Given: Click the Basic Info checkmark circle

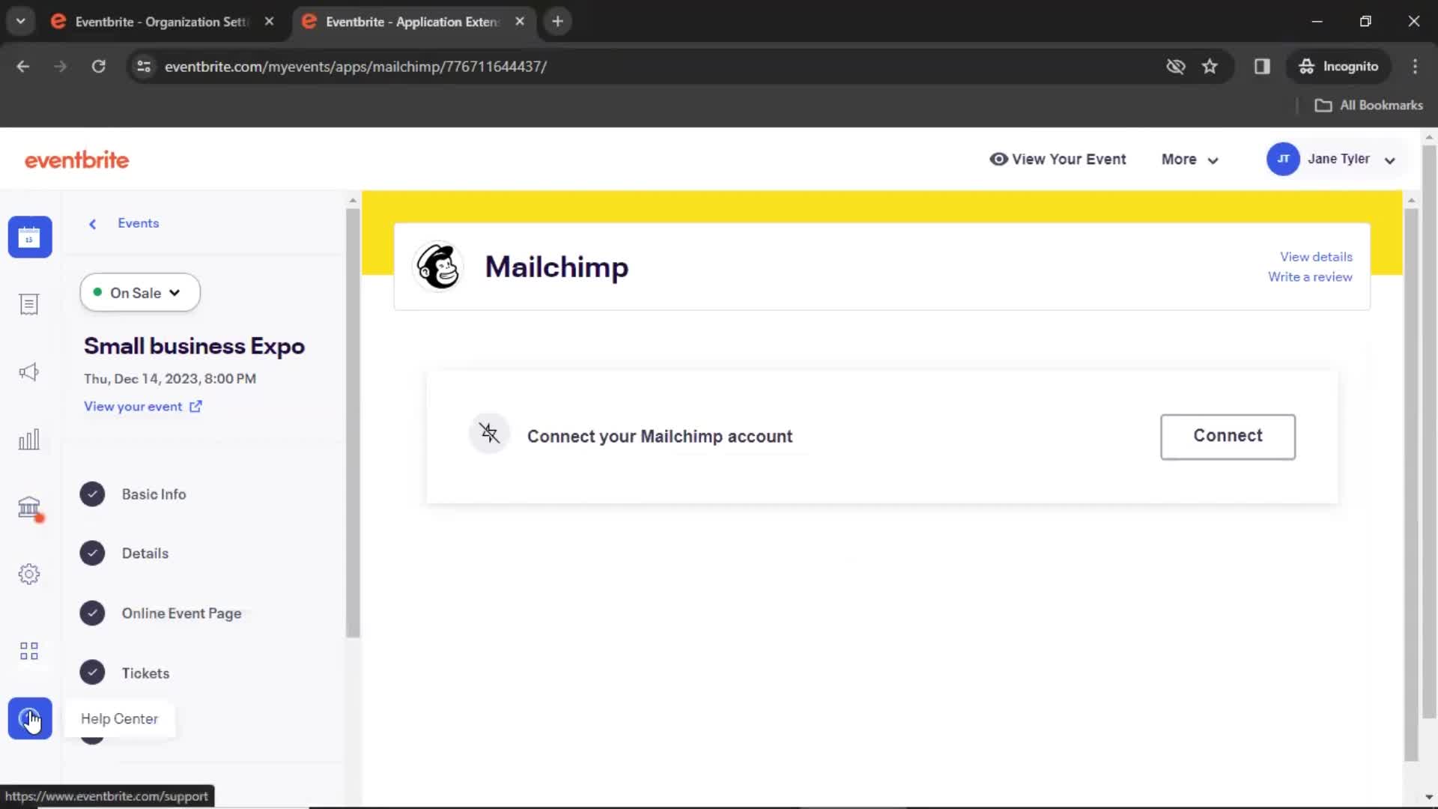Looking at the screenshot, I should pyautogui.click(x=92, y=494).
